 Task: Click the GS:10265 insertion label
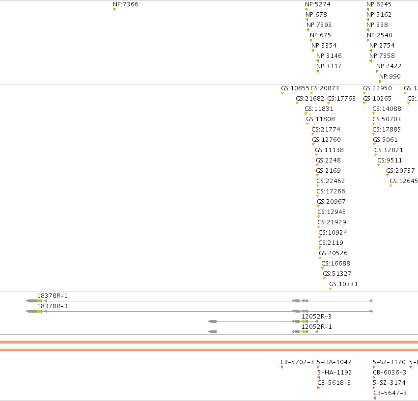click(377, 99)
